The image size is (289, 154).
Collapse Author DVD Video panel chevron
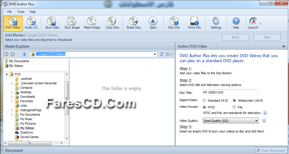pos(284,46)
